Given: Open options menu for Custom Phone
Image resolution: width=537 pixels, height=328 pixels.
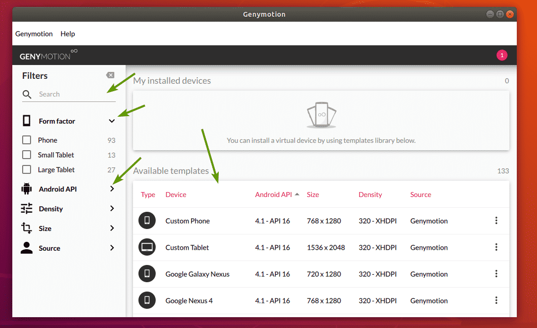Looking at the screenshot, I should pos(496,221).
